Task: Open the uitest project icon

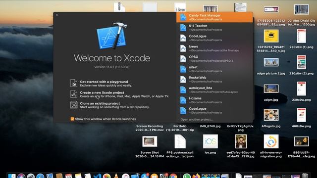Action: 183,69
